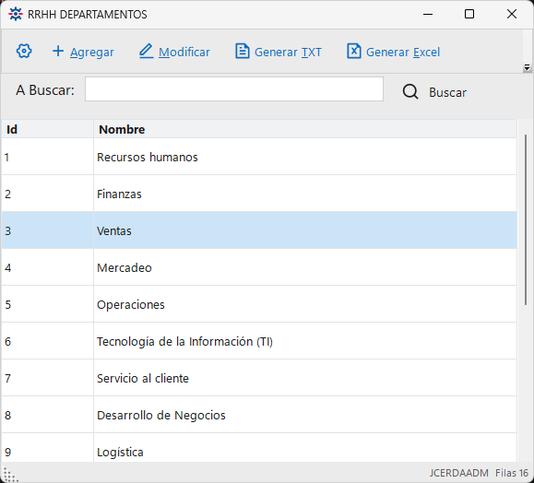Screen dimensions: 534x483
Task: Close the RRHH DEPARTAMENTOS window
Action: tap(512, 14)
